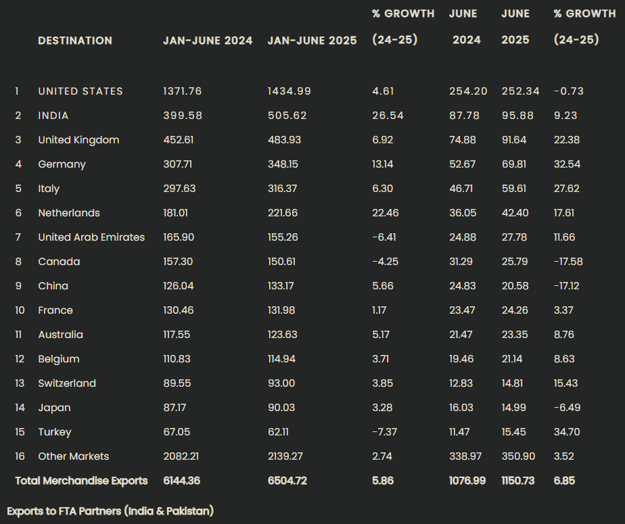Viewport: 625px width, 524px height.
Task: Select the Other Markets row label
Action: [73, 456]
